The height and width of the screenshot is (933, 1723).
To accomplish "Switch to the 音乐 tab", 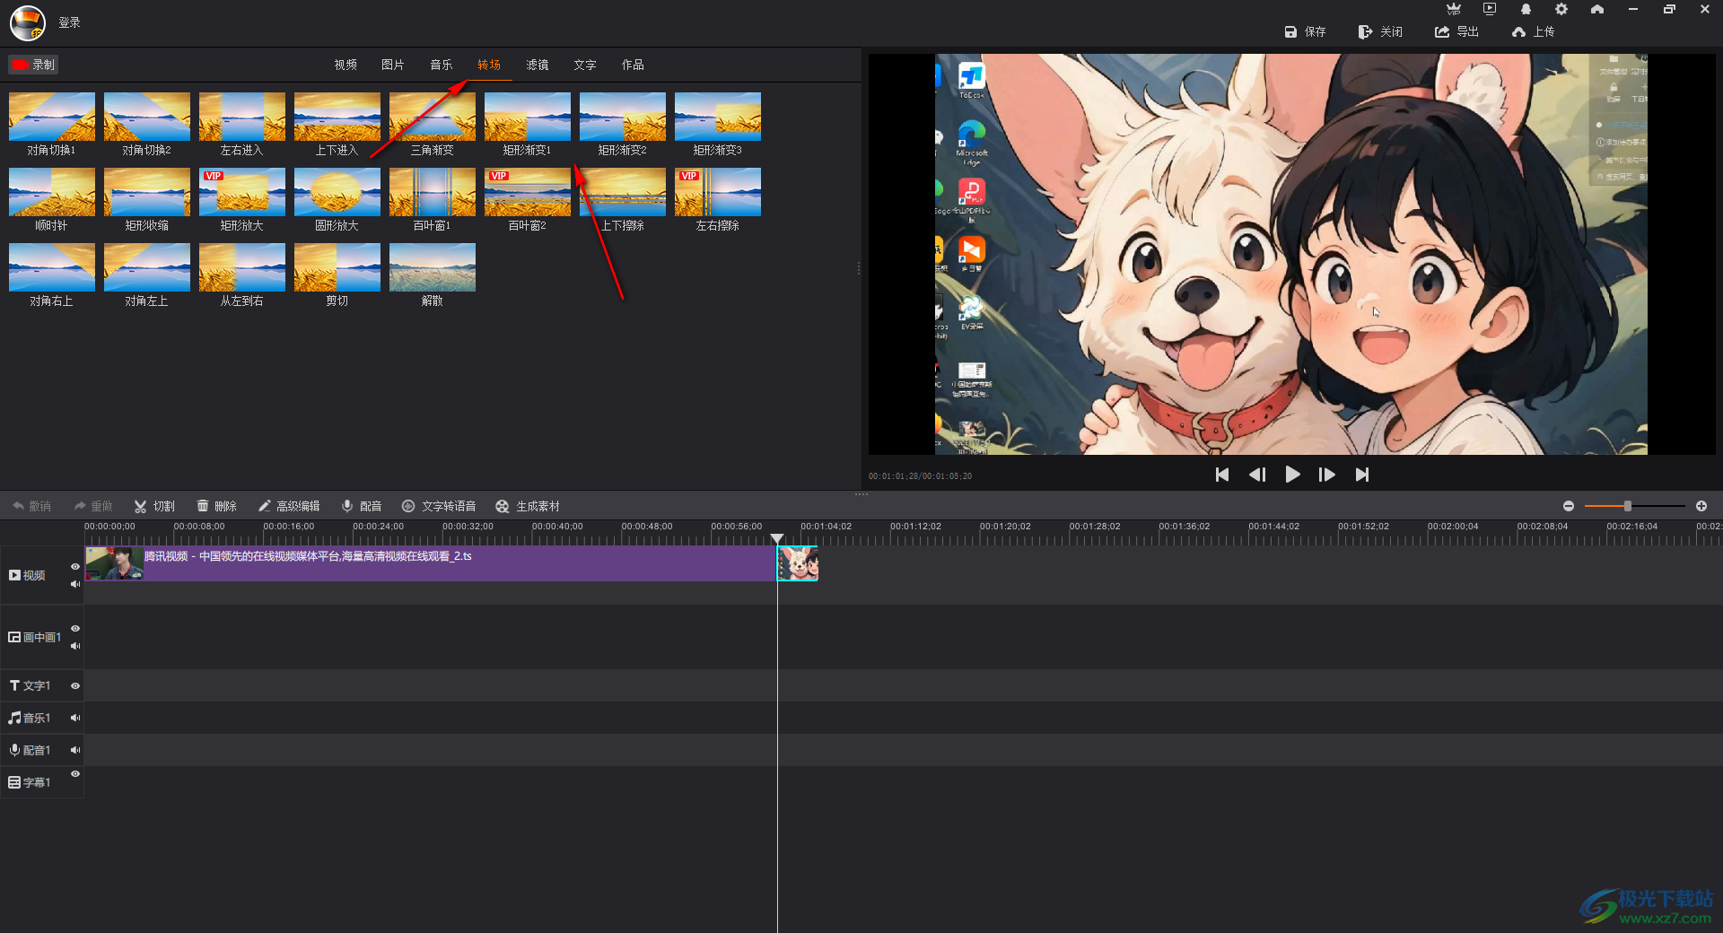I will pyautogui.click(x=442, y=65).
